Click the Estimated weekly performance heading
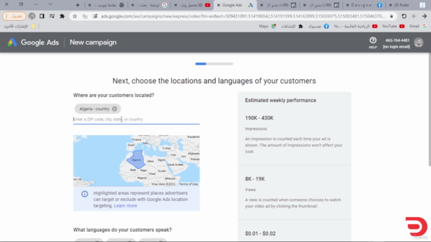 (x=280, y=100)
